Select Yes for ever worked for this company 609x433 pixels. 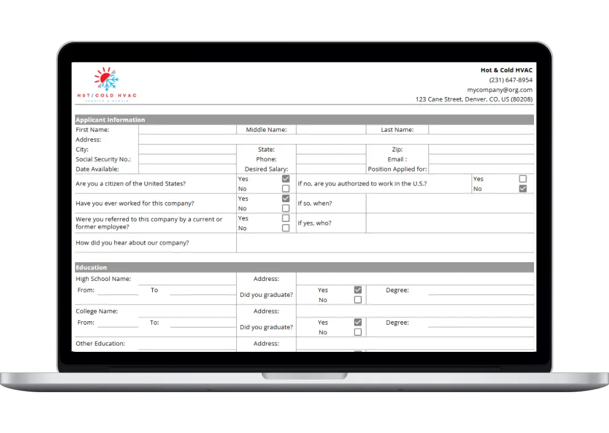[x=286, y=199]
